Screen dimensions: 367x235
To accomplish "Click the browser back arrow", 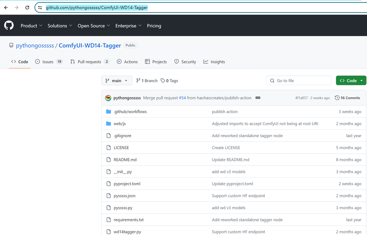I will 6,7.
